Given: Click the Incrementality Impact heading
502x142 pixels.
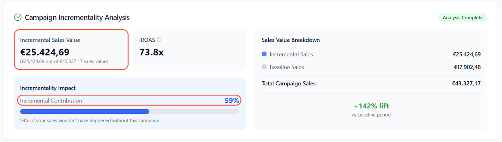Looking at the screenshot, I should click(x=48, y=88).
